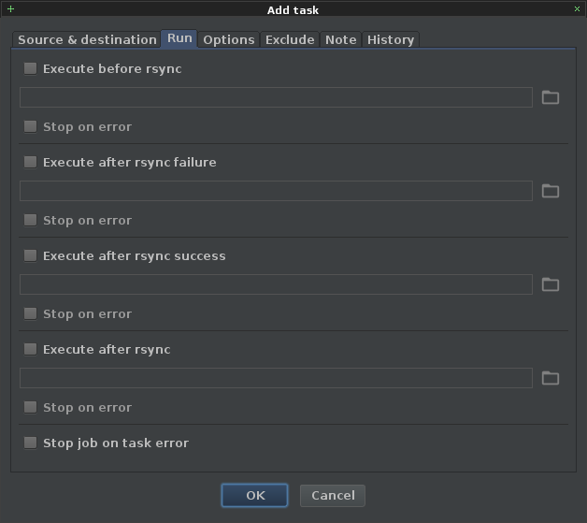Toggle Stop on error under rsync success
Image resolution: width=587 pixels, height=523 pixels.
[x=30, y=313]
